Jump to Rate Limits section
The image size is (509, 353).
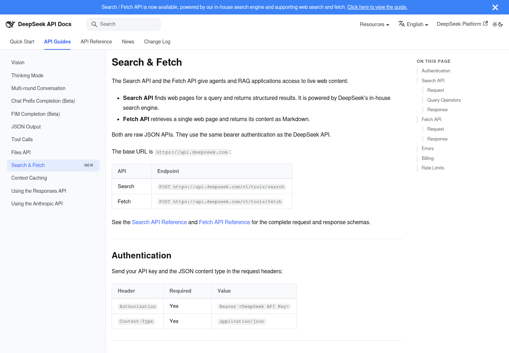coord(433,168)
